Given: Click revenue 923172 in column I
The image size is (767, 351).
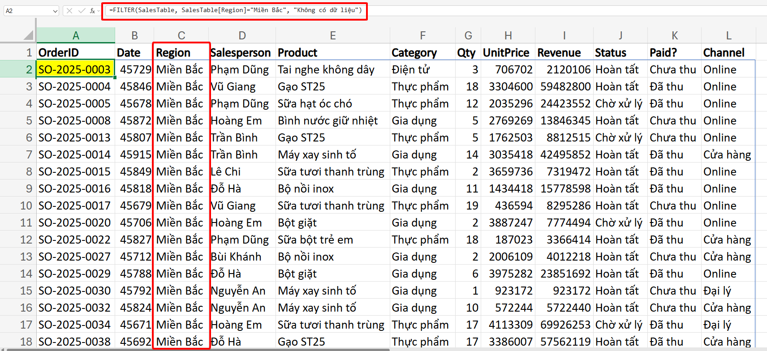Looking at the screenshot, I should point(564,291).
